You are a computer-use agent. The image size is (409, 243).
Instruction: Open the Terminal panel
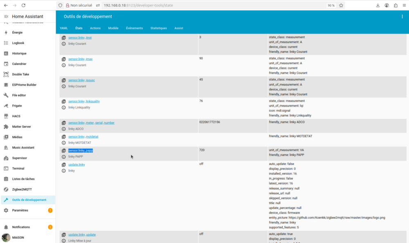point(28,169)
